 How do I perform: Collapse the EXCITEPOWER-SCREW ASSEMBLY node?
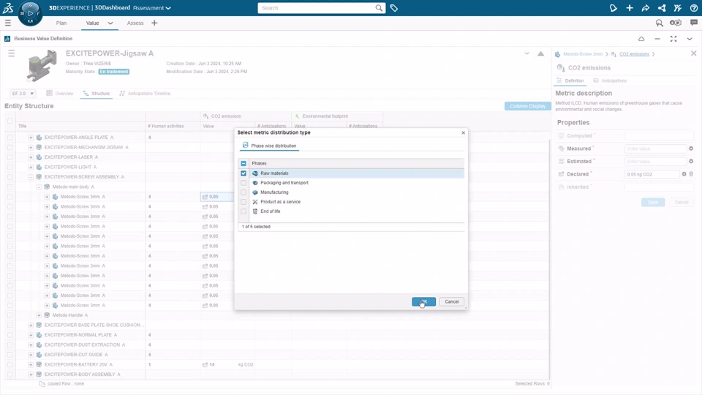tap(31, 177)
